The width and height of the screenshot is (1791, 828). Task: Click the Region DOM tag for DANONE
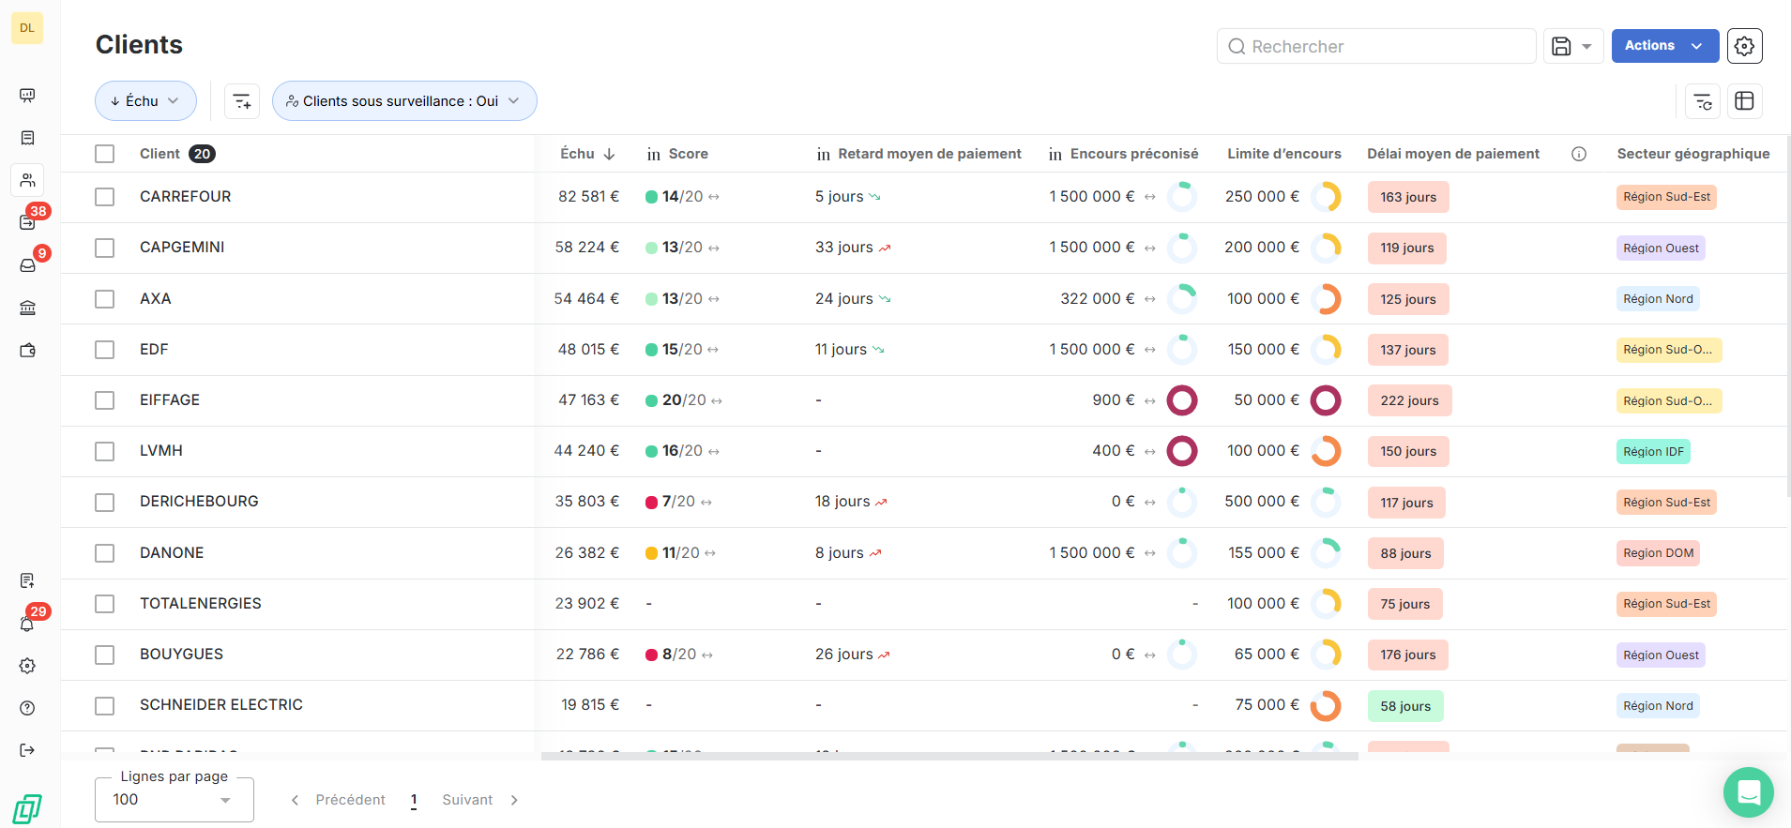coord(1658,553)
